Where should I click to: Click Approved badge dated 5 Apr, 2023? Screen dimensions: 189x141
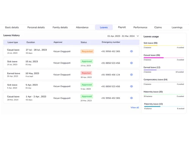(87, 85)
